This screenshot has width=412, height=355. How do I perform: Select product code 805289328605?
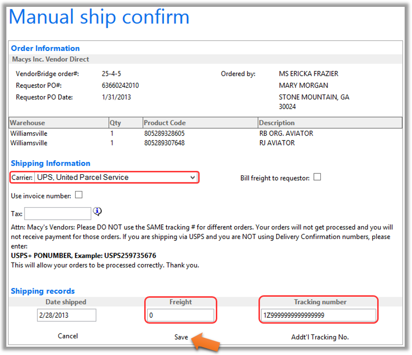(x=164, y=134)
